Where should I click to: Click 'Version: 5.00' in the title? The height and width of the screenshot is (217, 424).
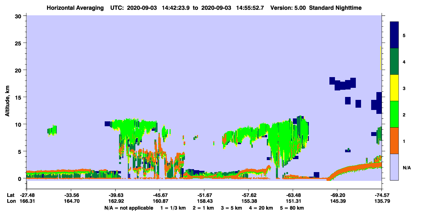(288, 7)
